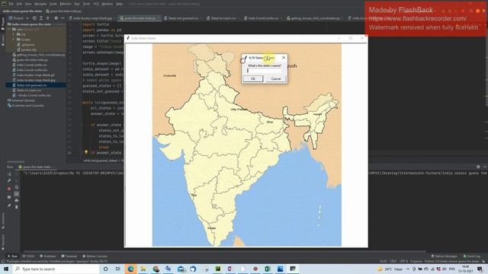488x274 pixels.
Task: Click the expand all icon in Project panel
Action: pos(40,18)
